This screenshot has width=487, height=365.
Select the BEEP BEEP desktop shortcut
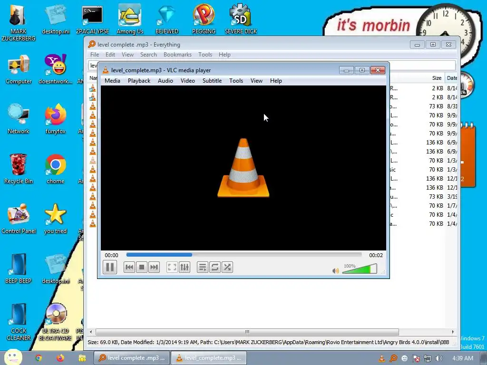[19, 269]
